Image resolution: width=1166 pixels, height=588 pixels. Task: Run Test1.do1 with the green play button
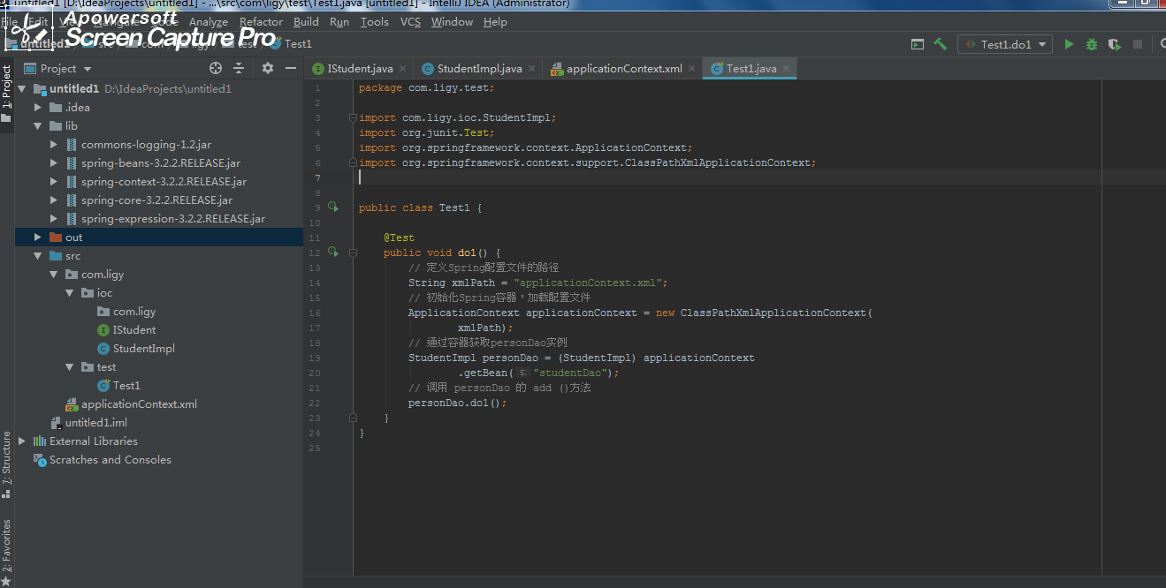pyautogui.click(x=1069, y=44)
